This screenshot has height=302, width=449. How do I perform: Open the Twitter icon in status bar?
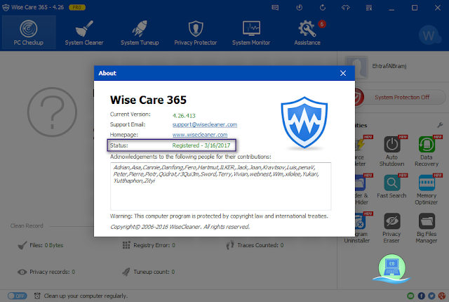coord(431,296)
